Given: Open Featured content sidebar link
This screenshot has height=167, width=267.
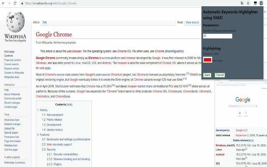Looking at the screenshot, I should click(x=13, y=60).
